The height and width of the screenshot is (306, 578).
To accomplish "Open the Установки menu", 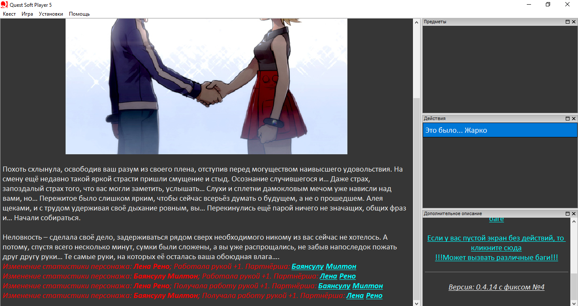I will tap(51, 14).
